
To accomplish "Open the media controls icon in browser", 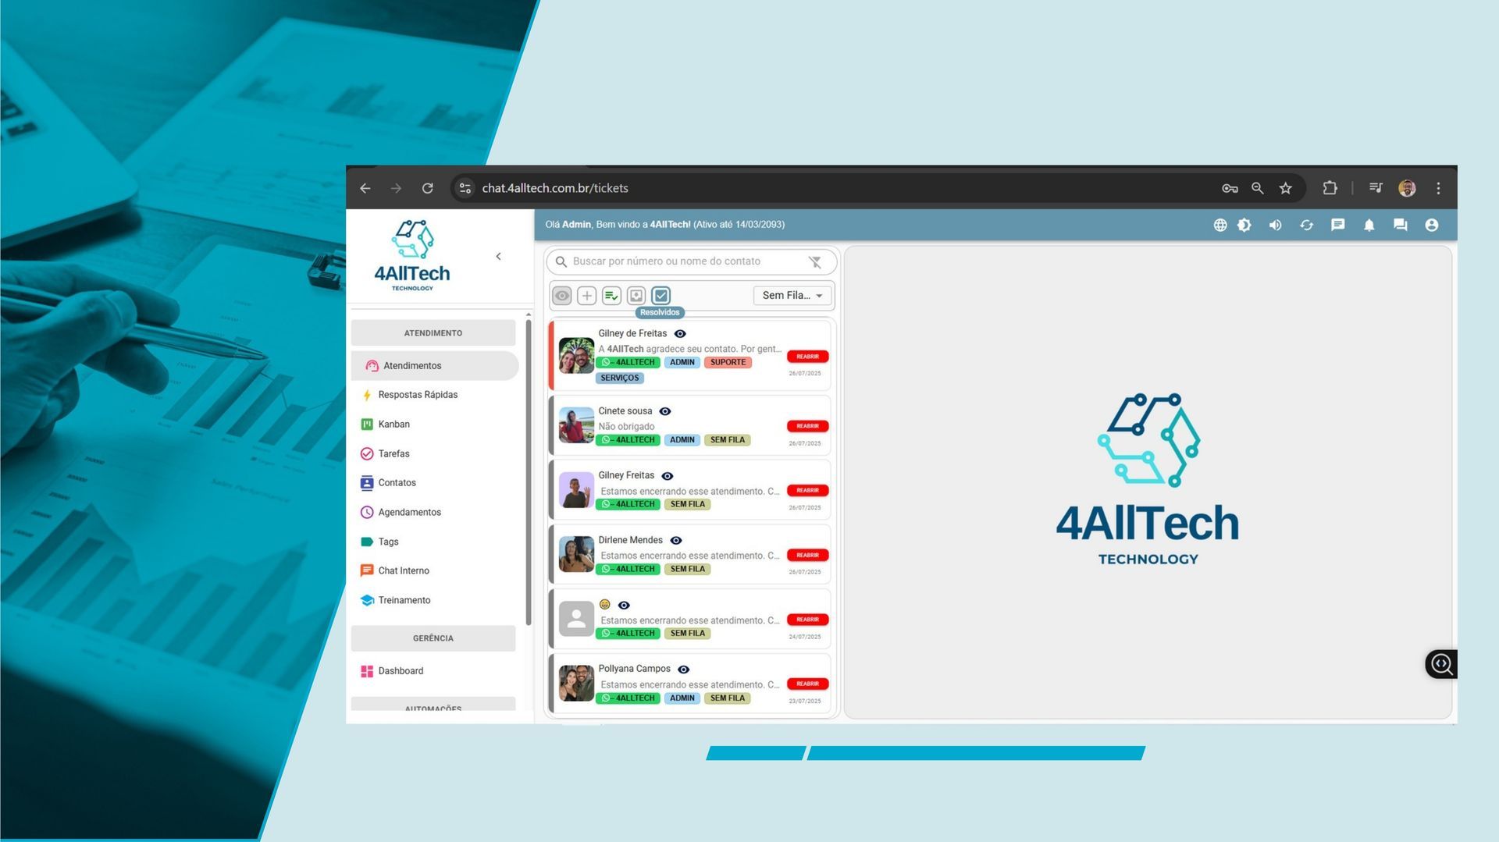I will pos(1376,188).
